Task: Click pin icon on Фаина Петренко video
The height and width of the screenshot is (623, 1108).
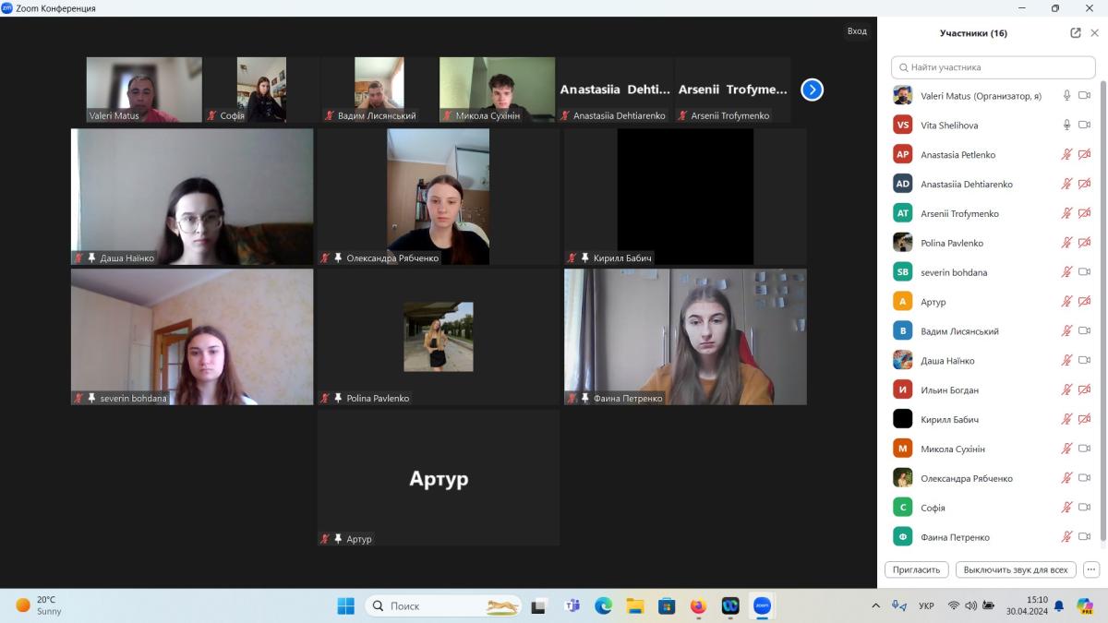Action: [x=584, y=399]
